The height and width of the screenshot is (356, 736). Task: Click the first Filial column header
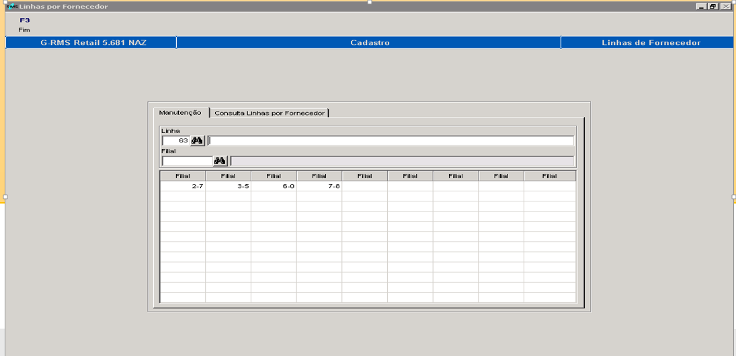183,176
